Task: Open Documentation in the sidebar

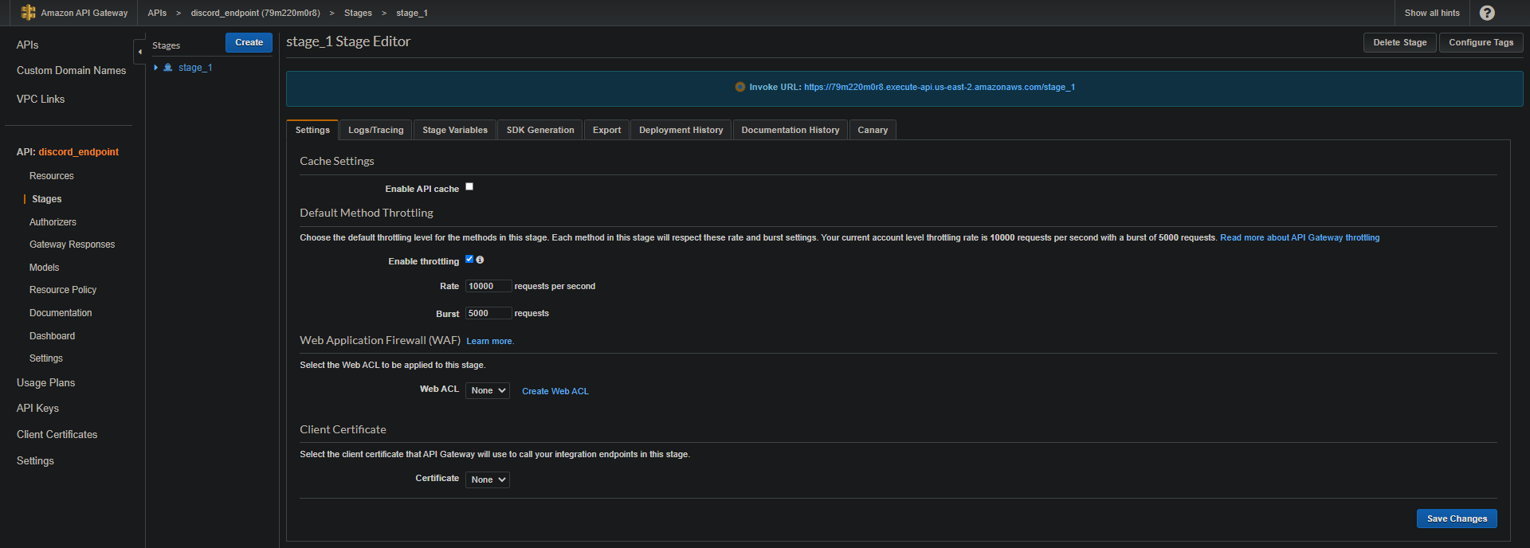Action: click(61, 313)
